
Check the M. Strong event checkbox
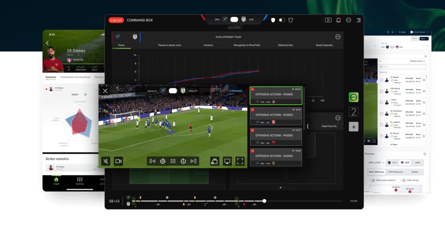point(381,136)
